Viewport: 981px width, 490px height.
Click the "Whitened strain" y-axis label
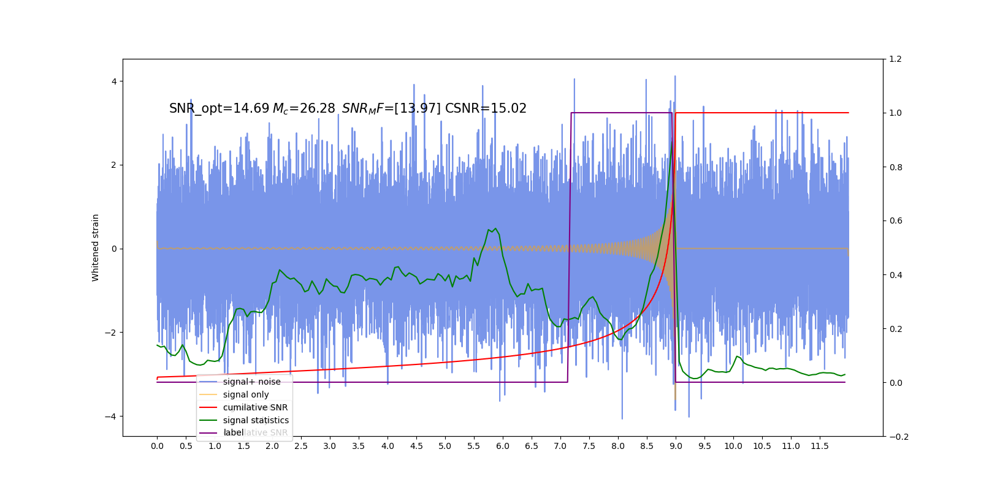click(x=96, y=247)
